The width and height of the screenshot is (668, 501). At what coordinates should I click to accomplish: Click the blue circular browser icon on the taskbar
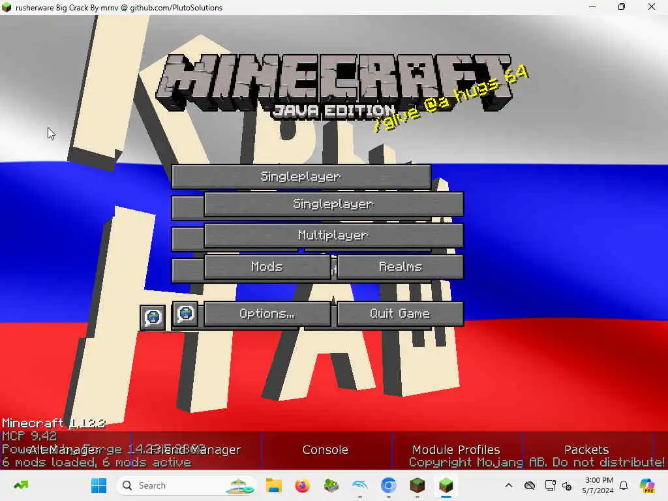tap(389, 485)
